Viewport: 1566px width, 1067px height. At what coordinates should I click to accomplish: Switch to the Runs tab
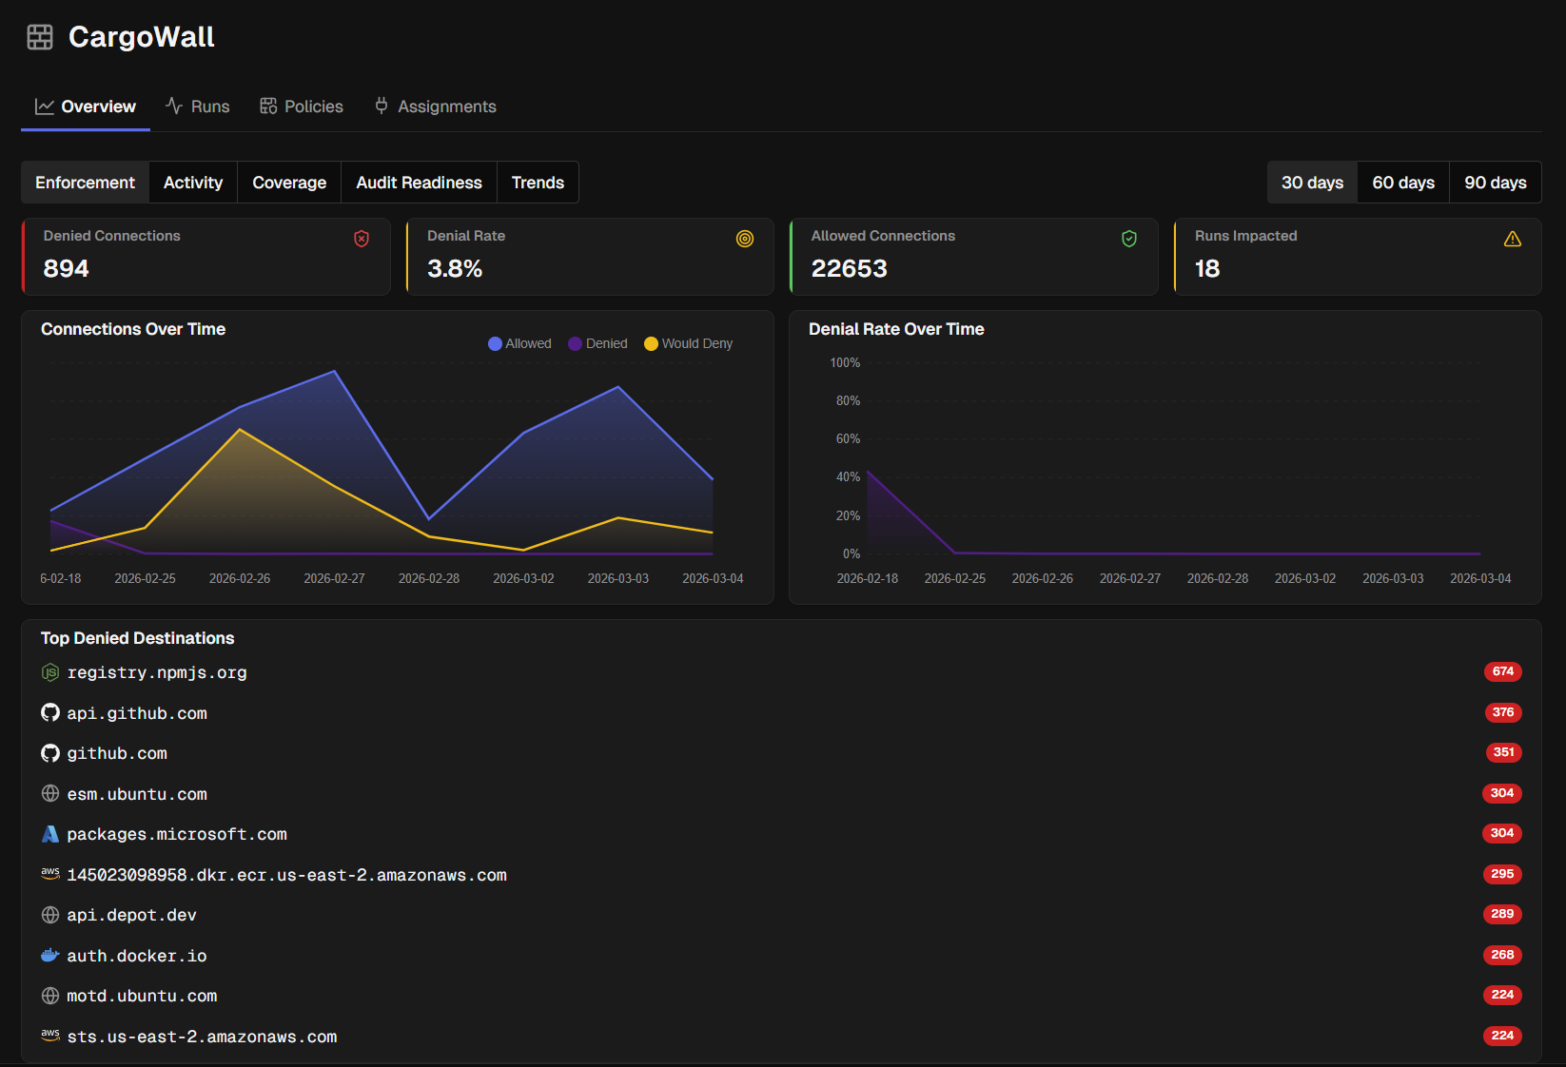click(x=197, y=107)
